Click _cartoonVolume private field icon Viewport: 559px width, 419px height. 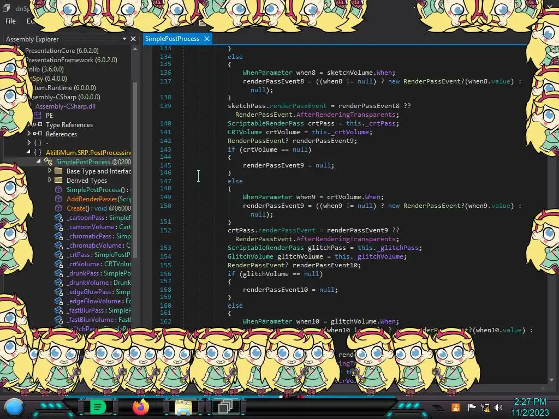[x=59, y=226]
